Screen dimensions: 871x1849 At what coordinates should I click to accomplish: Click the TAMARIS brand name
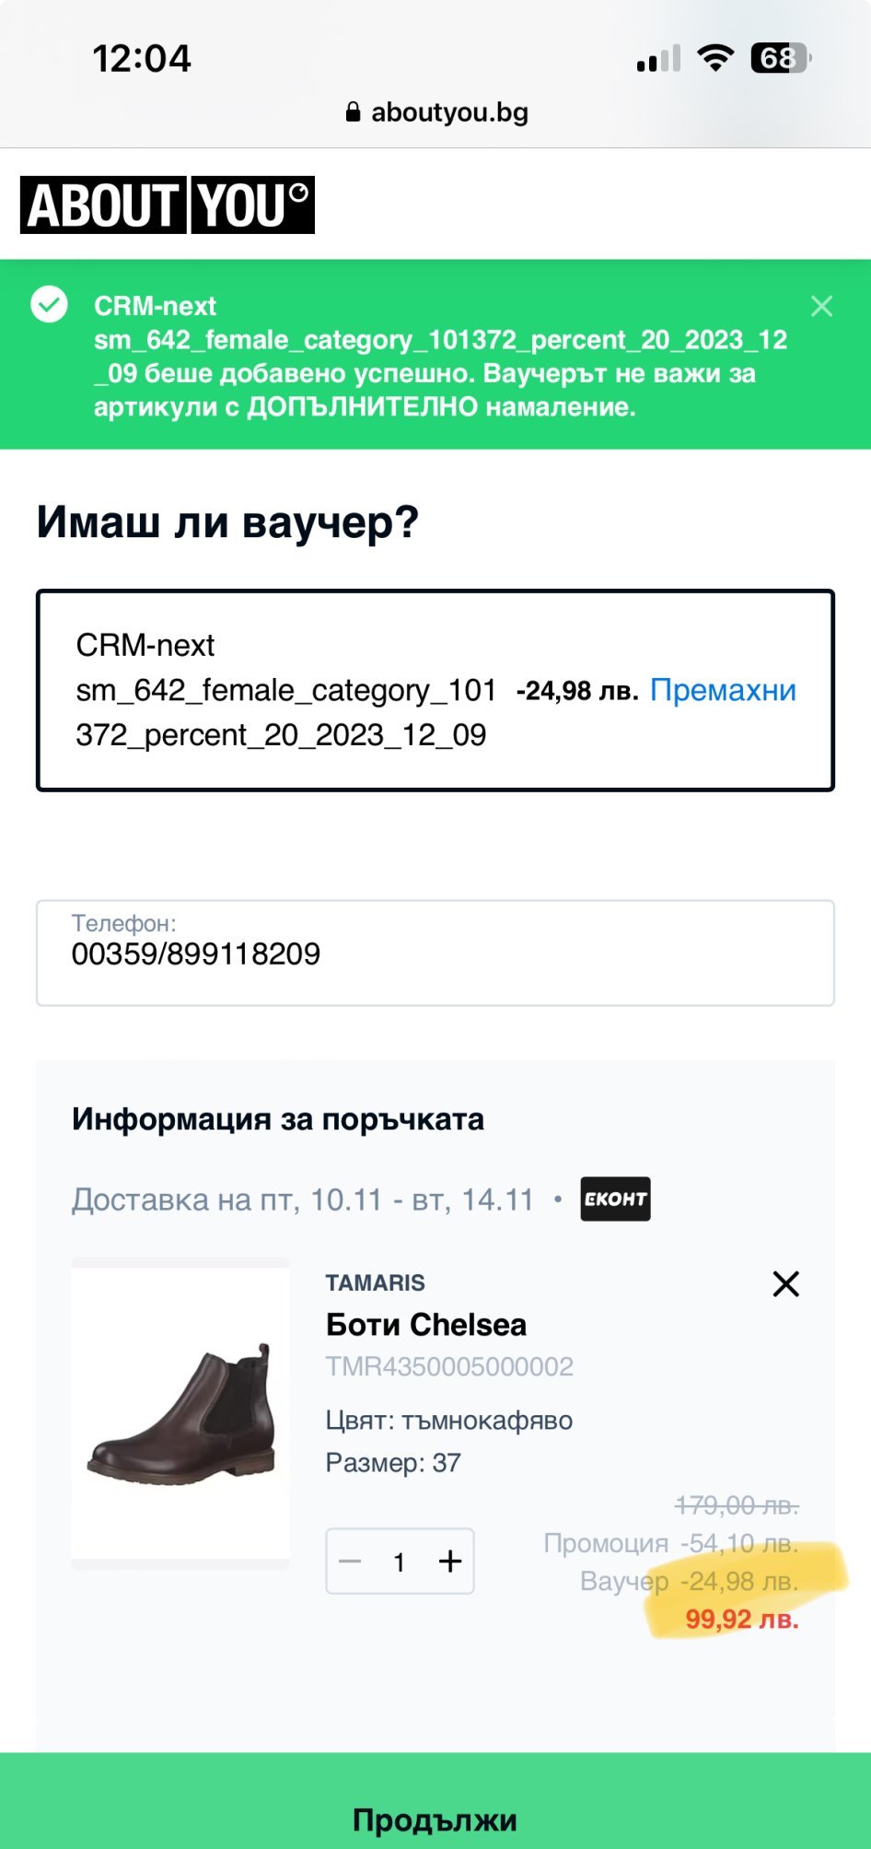coord(375,1282)
